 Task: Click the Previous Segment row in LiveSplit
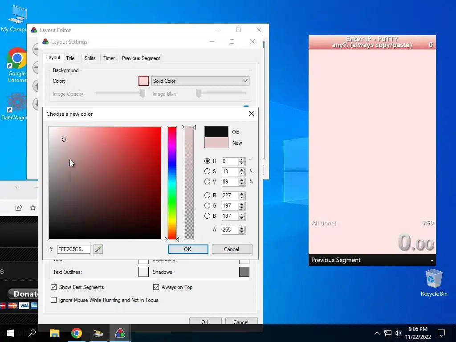click(372, 260)
